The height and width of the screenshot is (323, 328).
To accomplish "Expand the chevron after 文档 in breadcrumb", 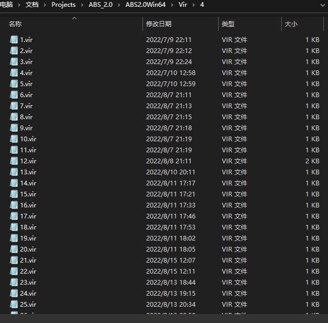I will click(45, 5).
